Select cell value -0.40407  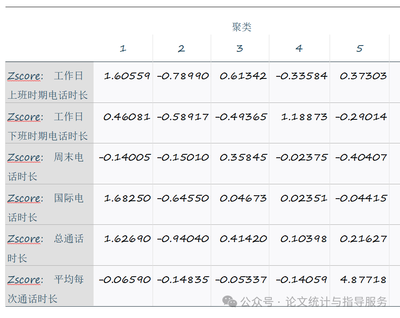pyautogui.click(x=361, y=157)
